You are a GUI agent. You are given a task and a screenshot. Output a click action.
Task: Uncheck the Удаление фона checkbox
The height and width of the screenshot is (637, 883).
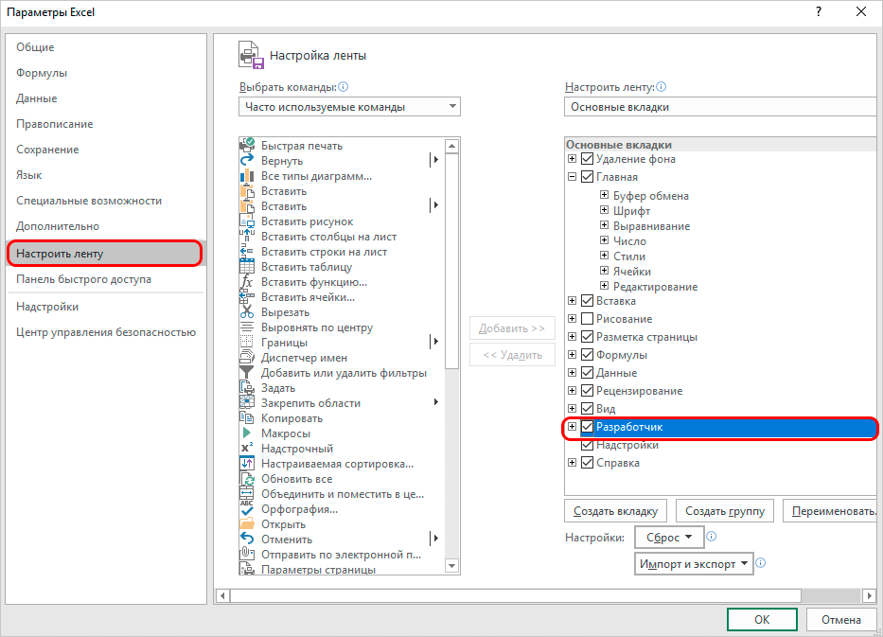tap(587, 159)
